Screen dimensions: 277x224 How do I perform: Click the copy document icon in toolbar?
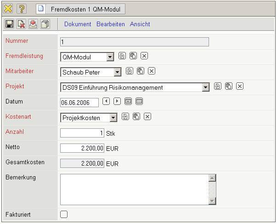point(45,24)
